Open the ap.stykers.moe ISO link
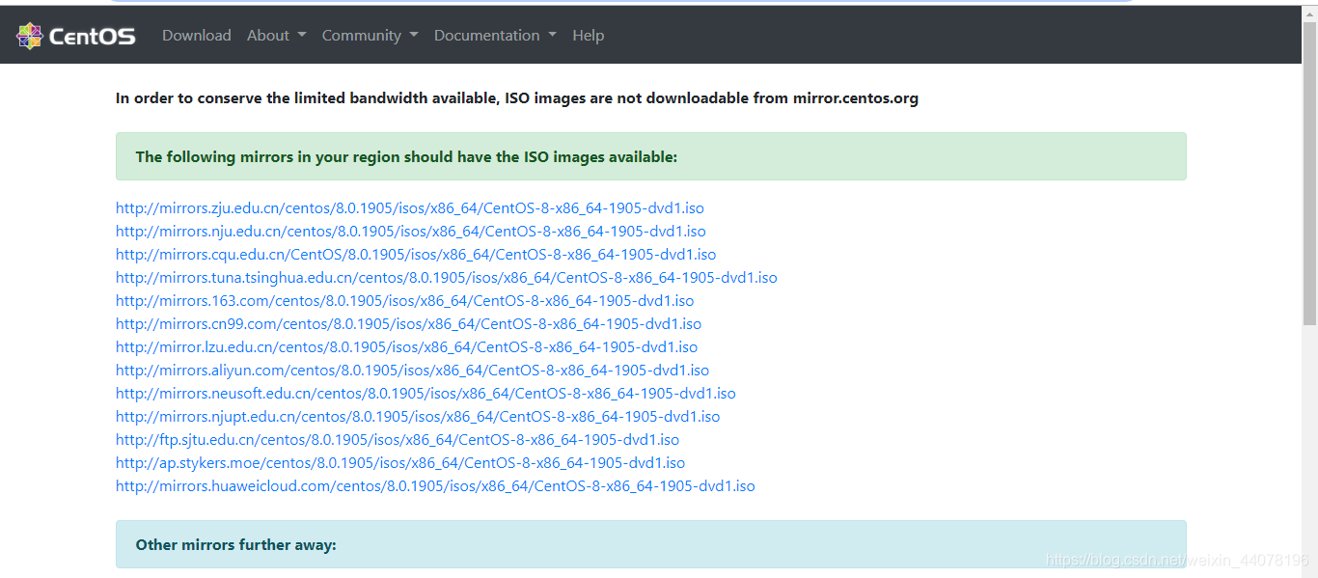 [400, 463]
